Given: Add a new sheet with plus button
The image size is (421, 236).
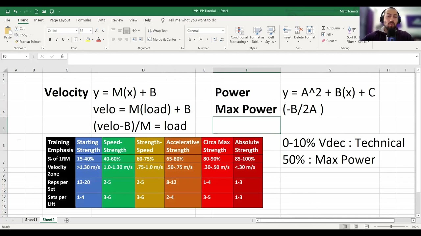Looking at the screenshot, I should (66, 220).
